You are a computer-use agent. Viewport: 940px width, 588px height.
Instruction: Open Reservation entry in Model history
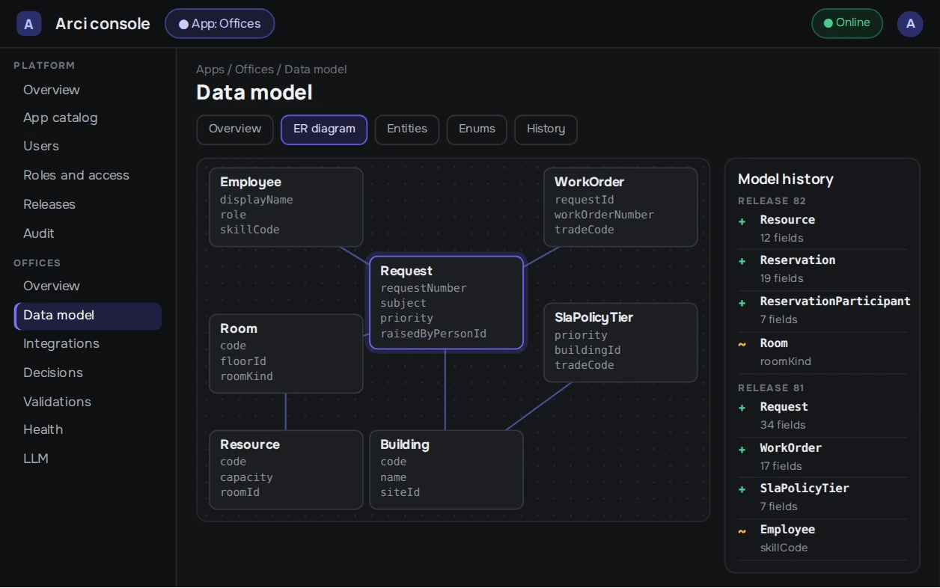tap(822, 270)
